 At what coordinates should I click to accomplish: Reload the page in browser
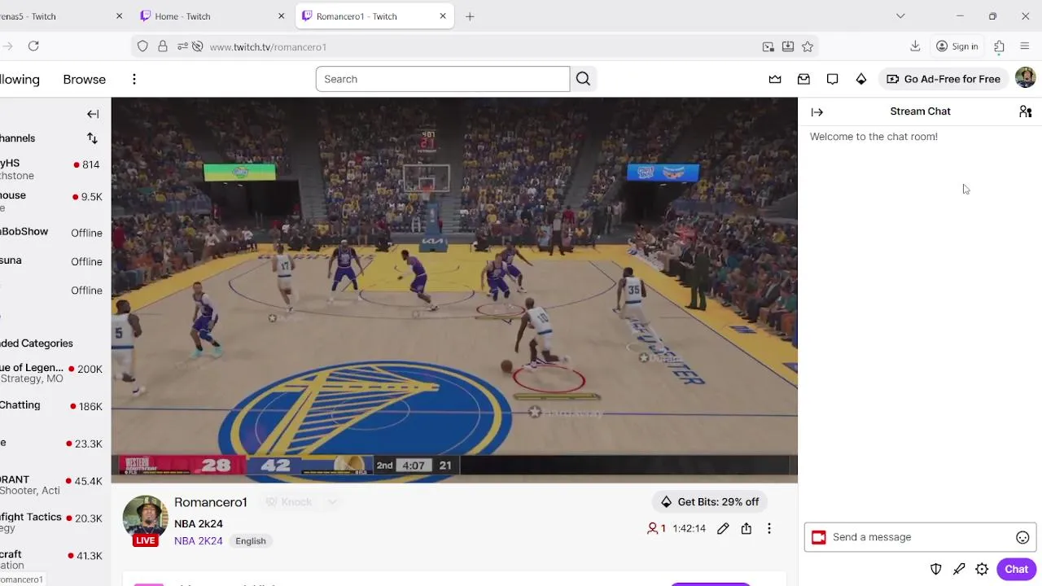pyautogui.click(x=33, y=46)
